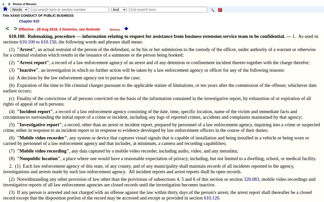
Task: Go to next section with right chevron
Action: click(x=15, y=29)
